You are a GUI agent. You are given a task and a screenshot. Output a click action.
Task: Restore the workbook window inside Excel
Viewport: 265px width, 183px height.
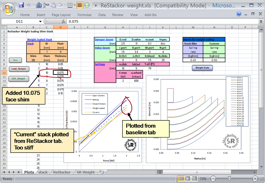click(x=253, y=14)
